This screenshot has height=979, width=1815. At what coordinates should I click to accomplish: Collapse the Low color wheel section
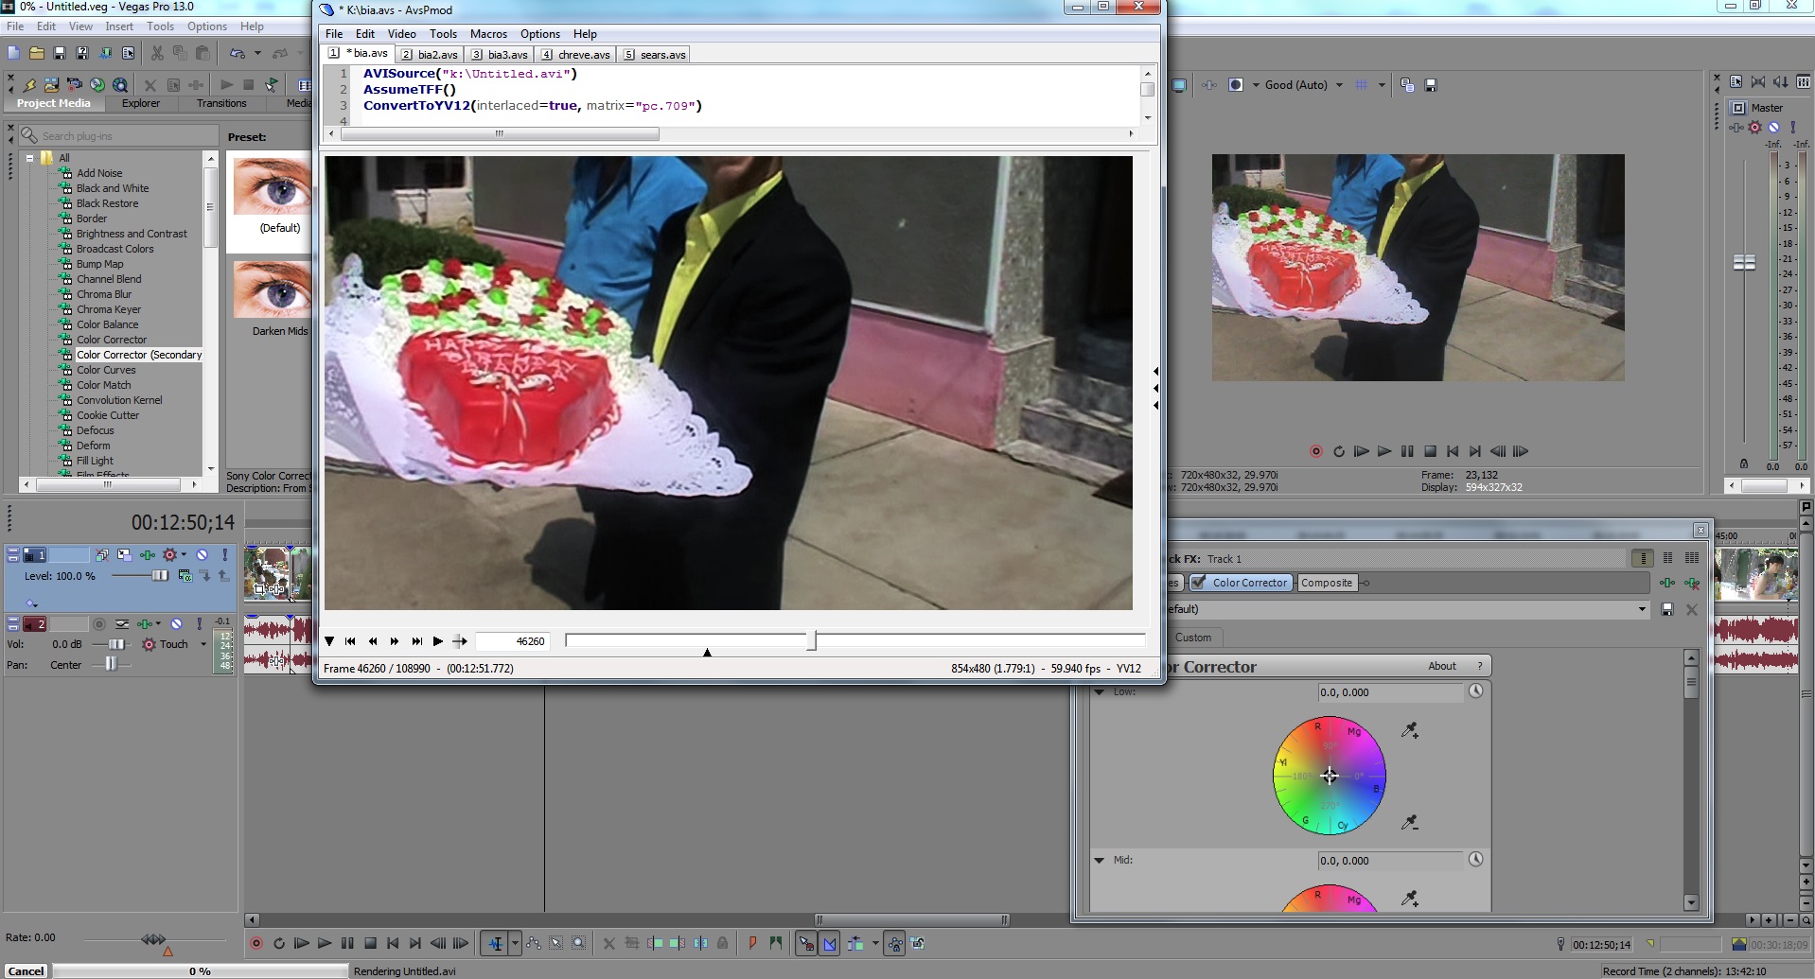[x=1100, y=691]
